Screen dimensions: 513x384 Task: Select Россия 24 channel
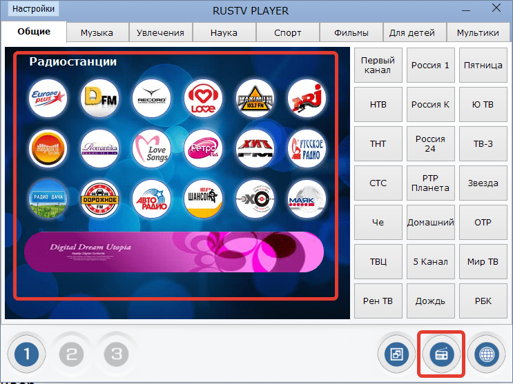(431, 143)
